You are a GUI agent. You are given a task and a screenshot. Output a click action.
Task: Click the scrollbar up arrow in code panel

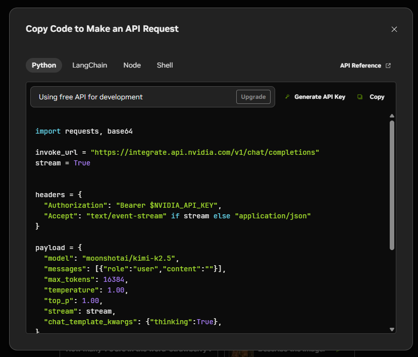[x=392, y=116]
